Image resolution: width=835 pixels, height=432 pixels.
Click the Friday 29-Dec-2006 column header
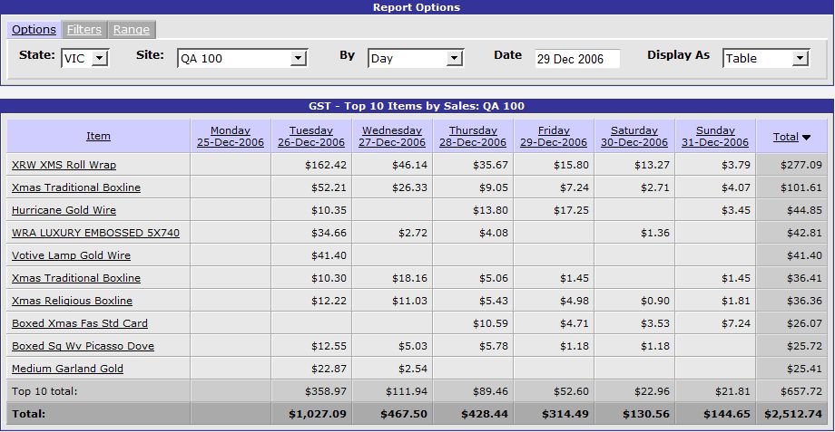554,136
